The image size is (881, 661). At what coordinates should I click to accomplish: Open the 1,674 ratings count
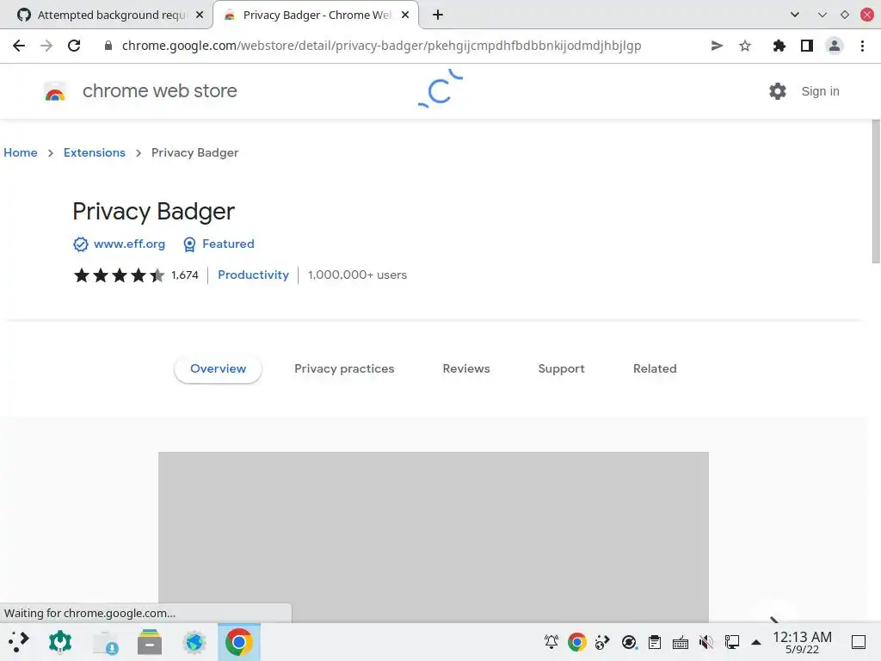[x=185, y=275]
